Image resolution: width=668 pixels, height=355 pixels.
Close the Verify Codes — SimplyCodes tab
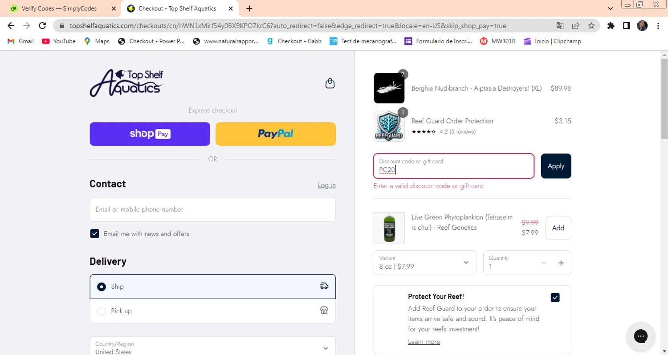point(114,8)
